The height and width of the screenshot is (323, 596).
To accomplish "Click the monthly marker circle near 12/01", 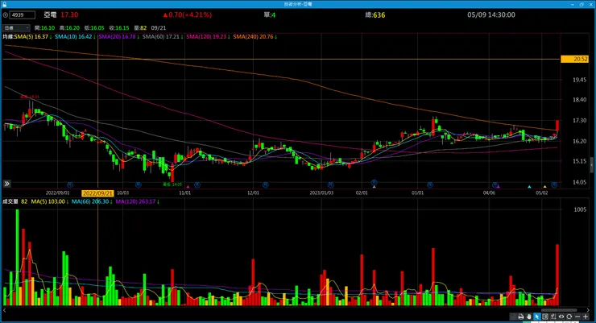I will tap(266, 185).
